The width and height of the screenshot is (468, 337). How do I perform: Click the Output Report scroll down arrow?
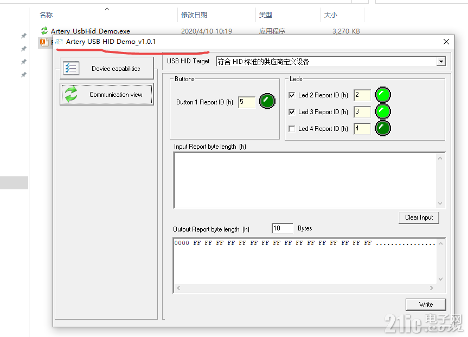(440, 279)
